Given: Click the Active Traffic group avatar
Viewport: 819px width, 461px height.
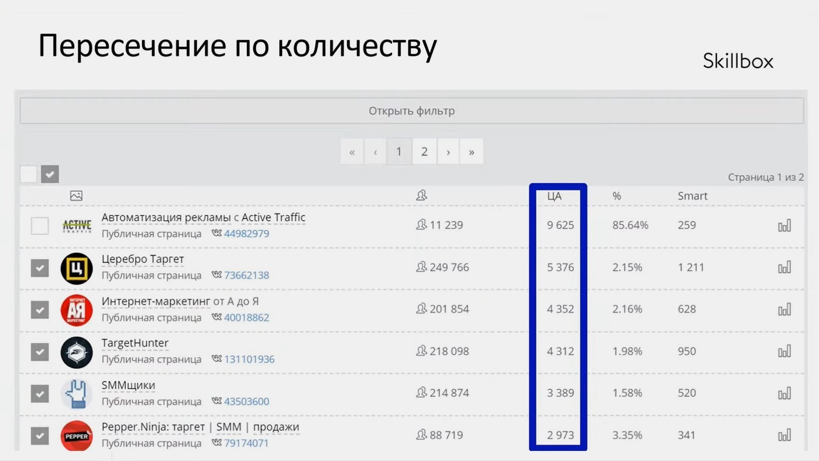Looking at the screenshot, I should coord(77,226).
